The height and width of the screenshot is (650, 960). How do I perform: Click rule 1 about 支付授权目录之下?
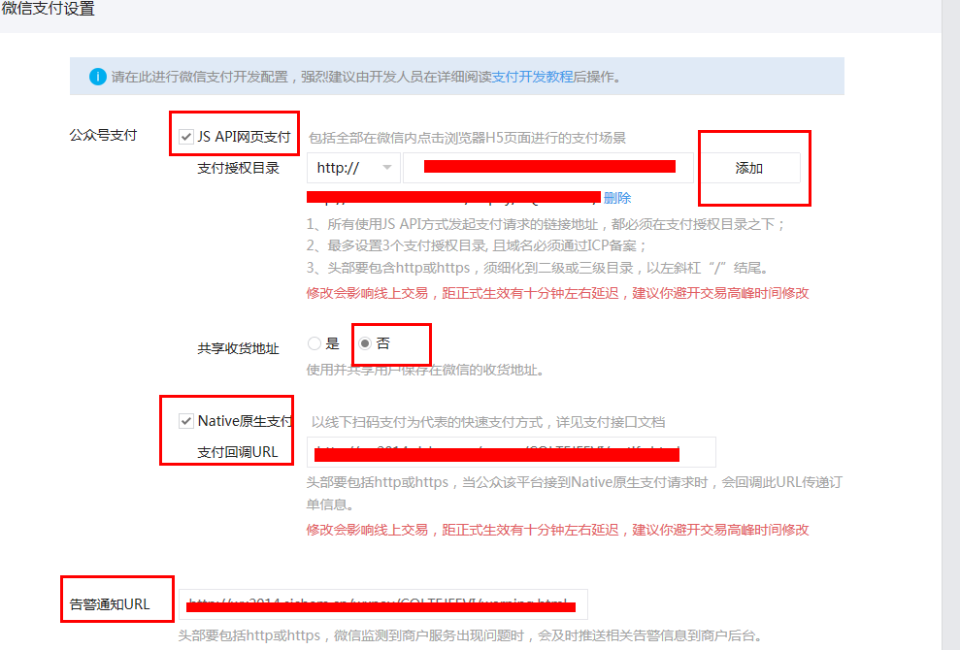tap(546, 225)
